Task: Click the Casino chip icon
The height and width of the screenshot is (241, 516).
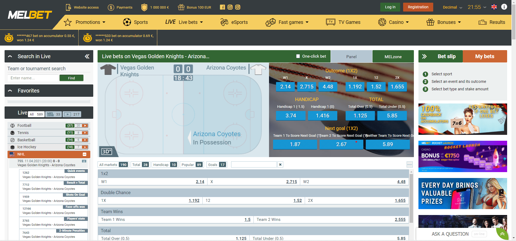Action: tap(382, 22)
